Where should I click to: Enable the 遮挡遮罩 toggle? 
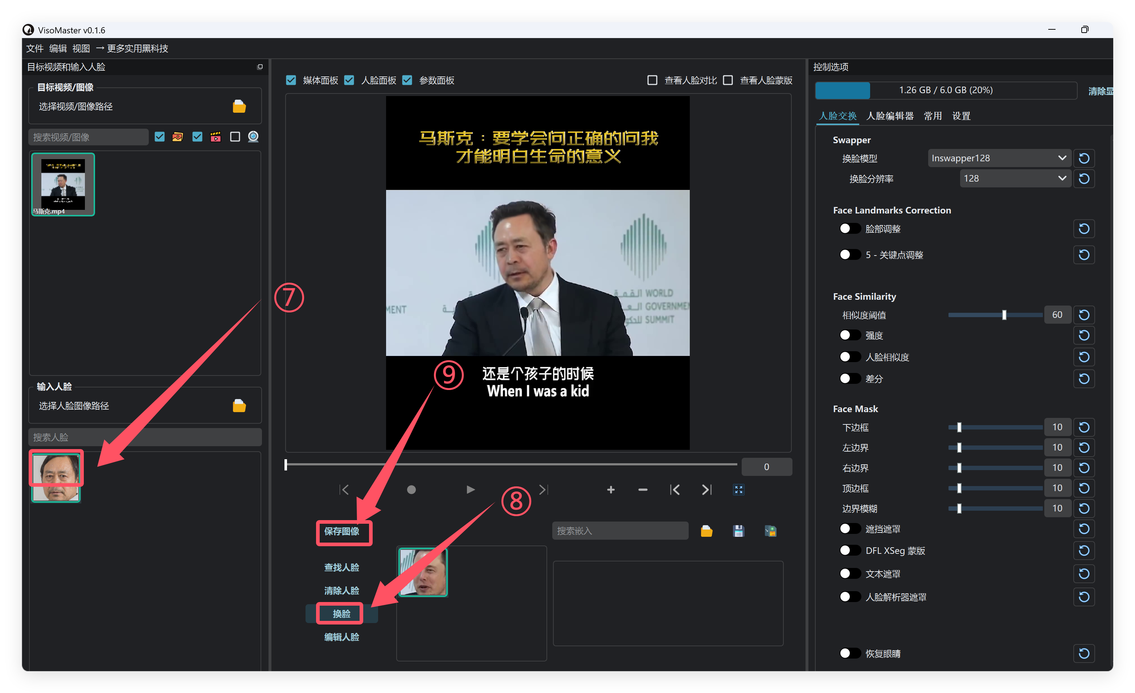[x=850, y=529]
